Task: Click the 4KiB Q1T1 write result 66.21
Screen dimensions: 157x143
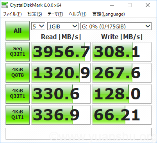Action: pos(122,115)
